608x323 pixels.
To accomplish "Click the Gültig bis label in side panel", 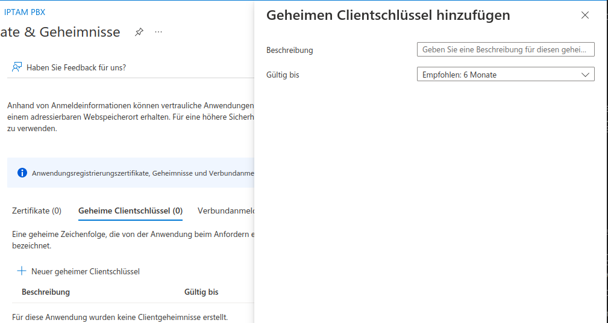I will pos(283,75).
